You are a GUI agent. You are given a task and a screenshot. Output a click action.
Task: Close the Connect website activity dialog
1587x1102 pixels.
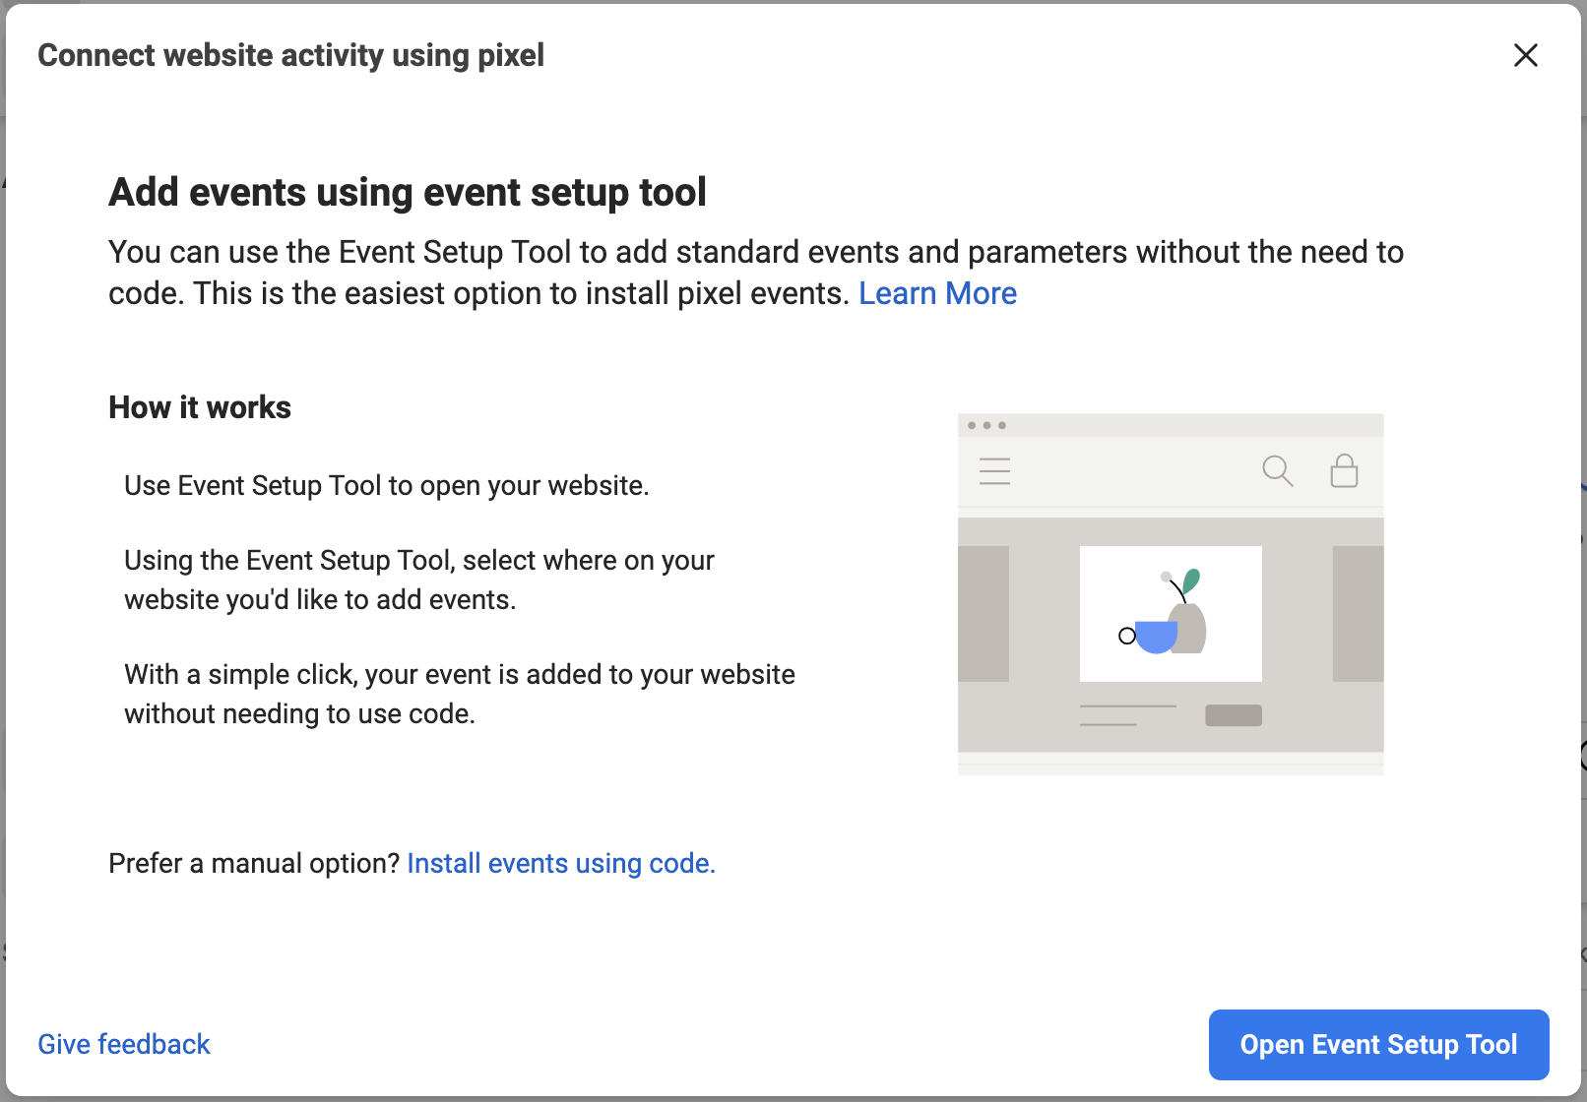point(1525,55)
